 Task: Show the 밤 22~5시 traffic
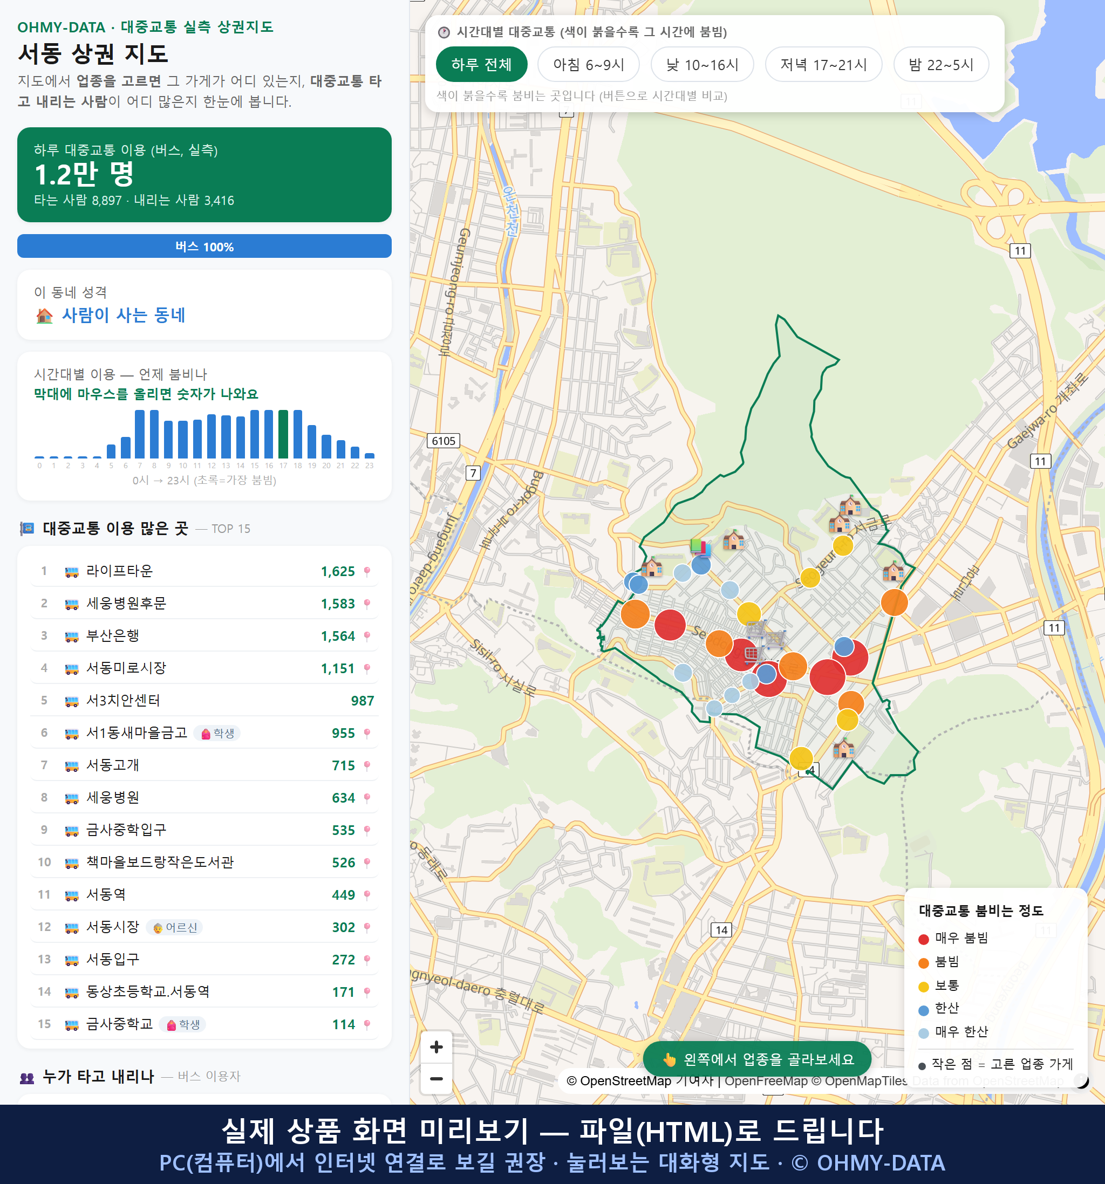(941, 64)
